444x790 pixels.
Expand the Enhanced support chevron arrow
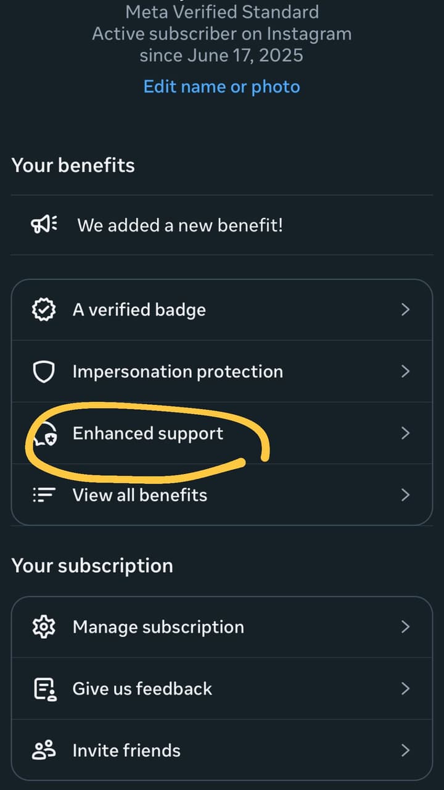tap(405, 433)
